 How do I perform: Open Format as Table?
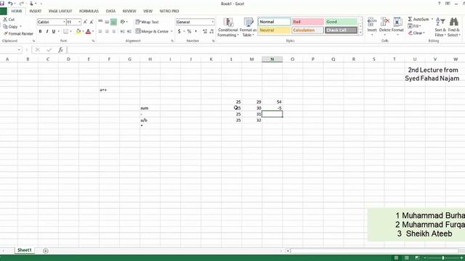click(x=248, y=28)
